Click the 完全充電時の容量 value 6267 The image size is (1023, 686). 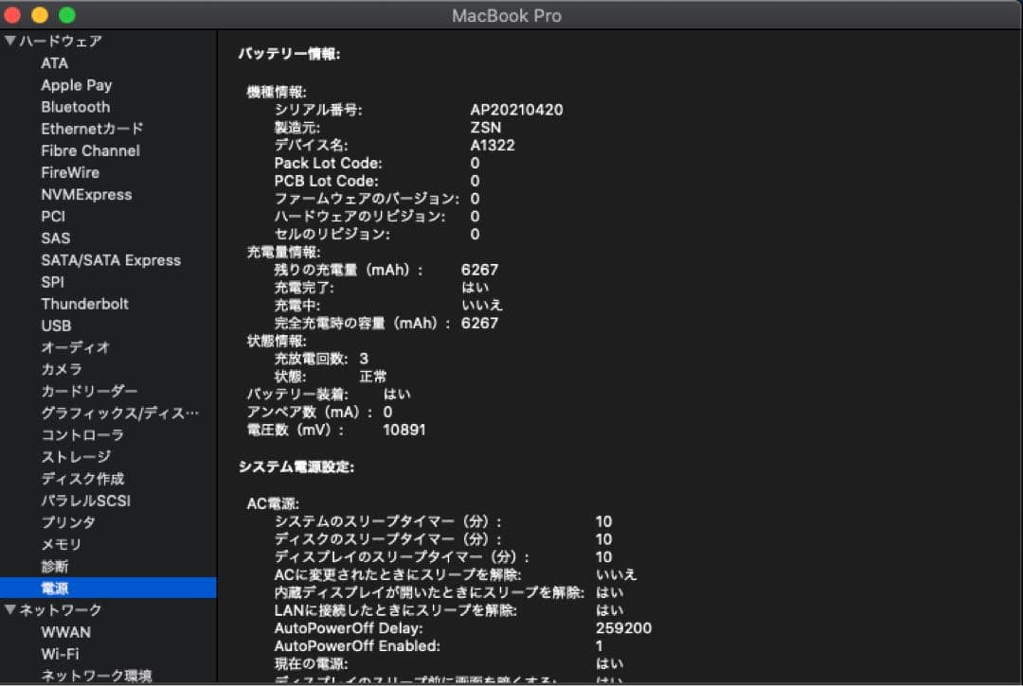[x=479, y=324]
